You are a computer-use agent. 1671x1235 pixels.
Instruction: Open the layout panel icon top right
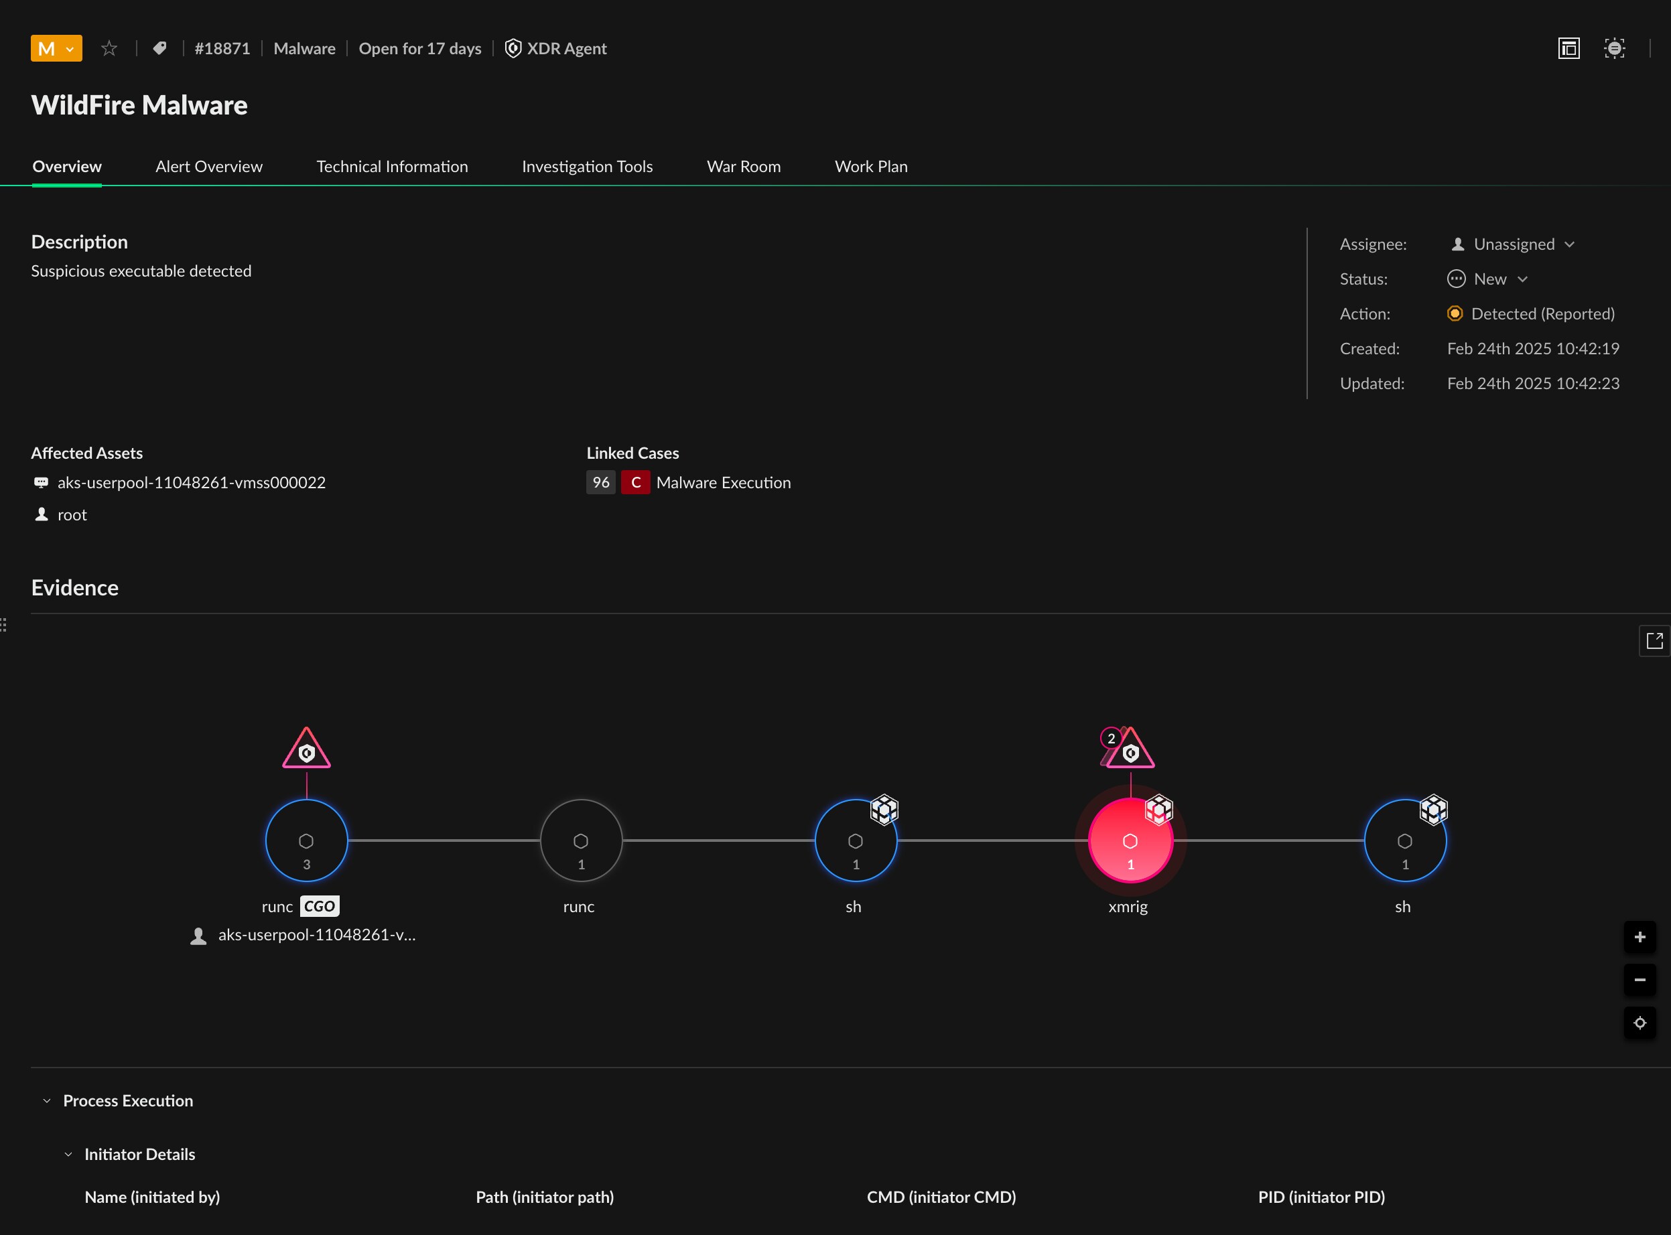click(x=1568, y=49)
